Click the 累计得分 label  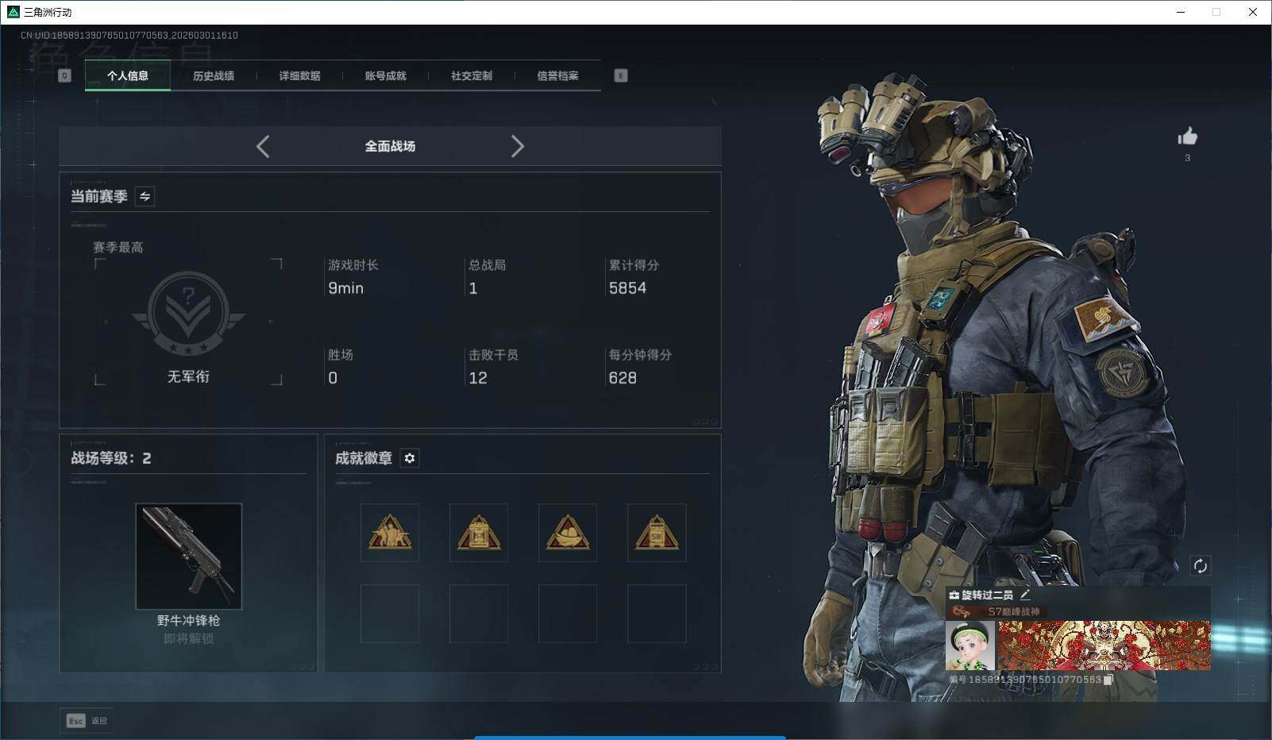coord(634,265)
